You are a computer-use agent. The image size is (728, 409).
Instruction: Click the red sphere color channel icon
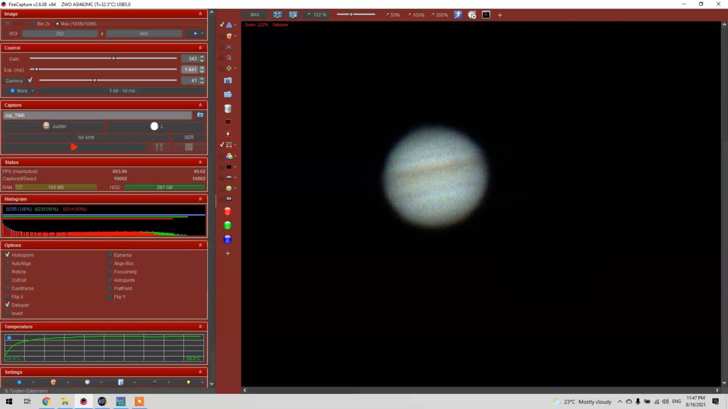coord(227,212)
